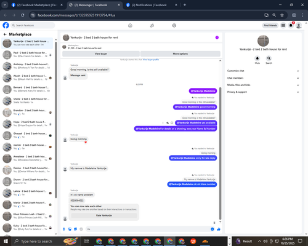
Task: Click the microphone voice clip icon
Action: [x=64, y=229]
